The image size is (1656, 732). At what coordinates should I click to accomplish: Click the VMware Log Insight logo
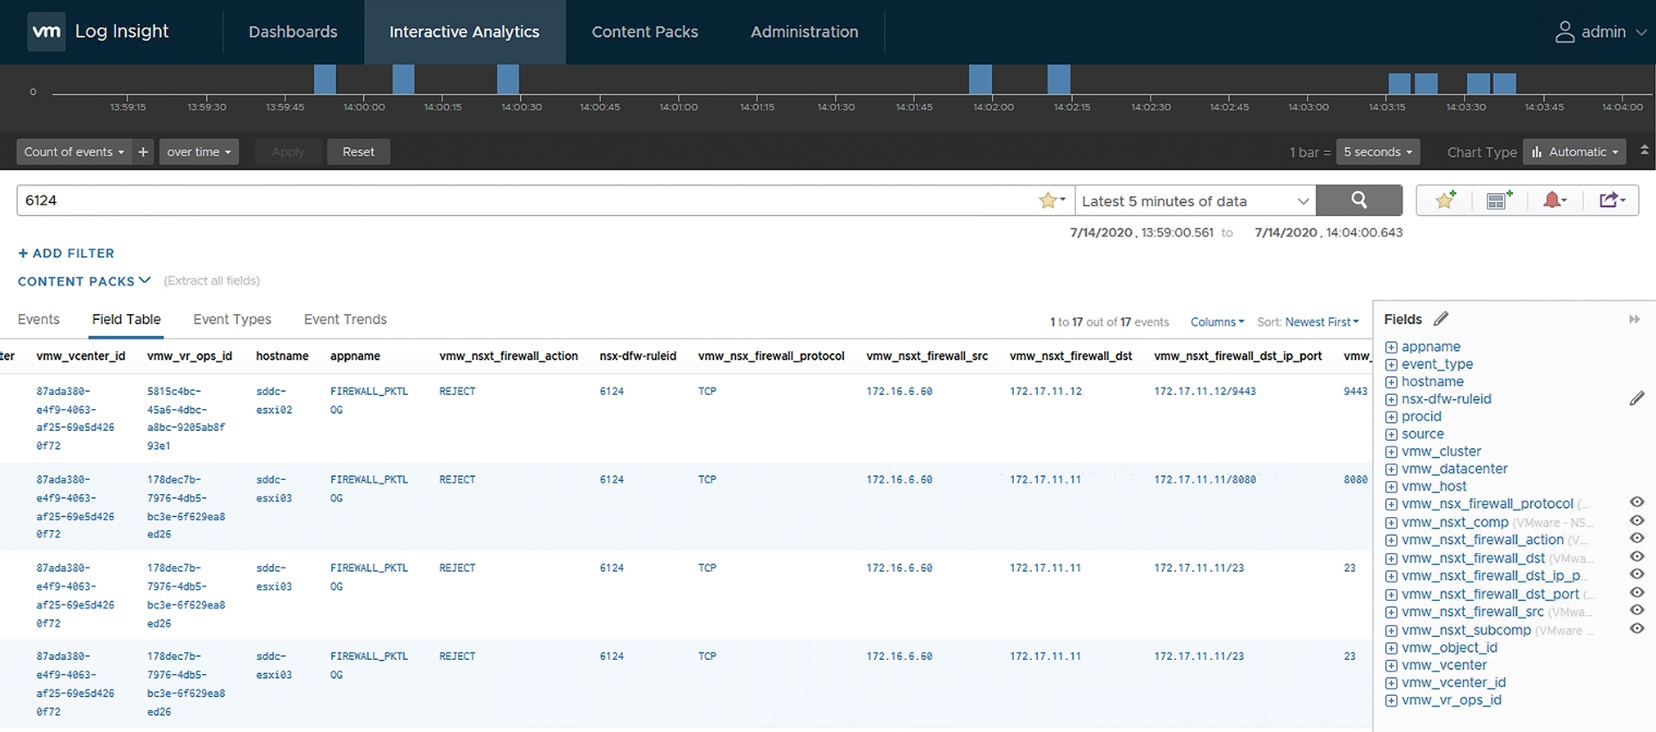coord(46,32)
